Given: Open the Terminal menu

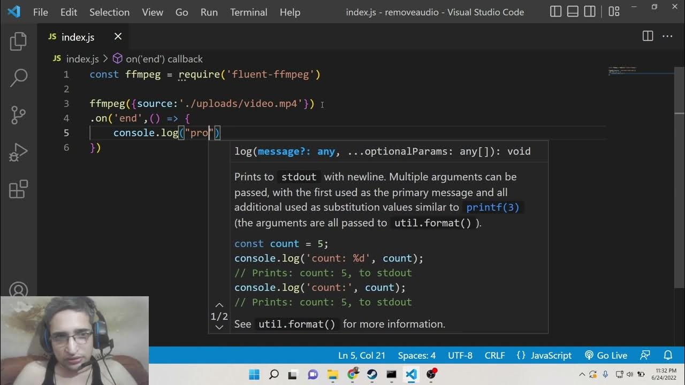Looking at the screenshot, I should pos(248,12).
